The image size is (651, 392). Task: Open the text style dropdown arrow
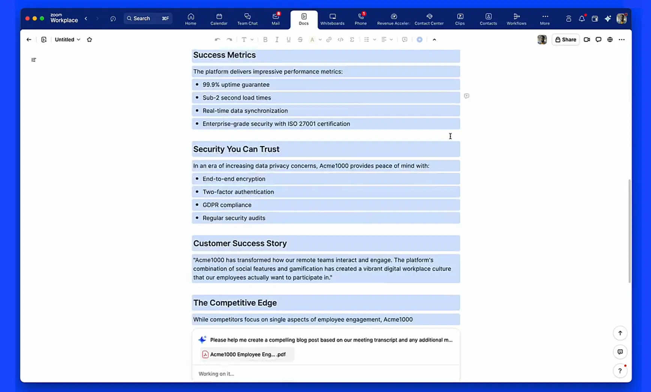click(252, 39)
